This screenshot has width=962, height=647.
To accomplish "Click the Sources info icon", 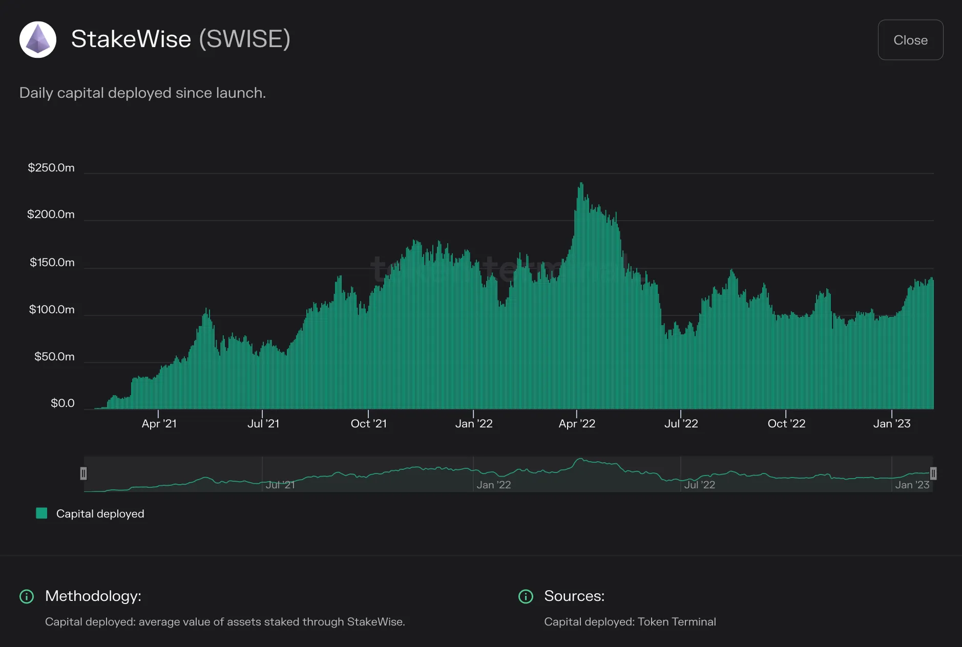I will (x=526, y=596).
